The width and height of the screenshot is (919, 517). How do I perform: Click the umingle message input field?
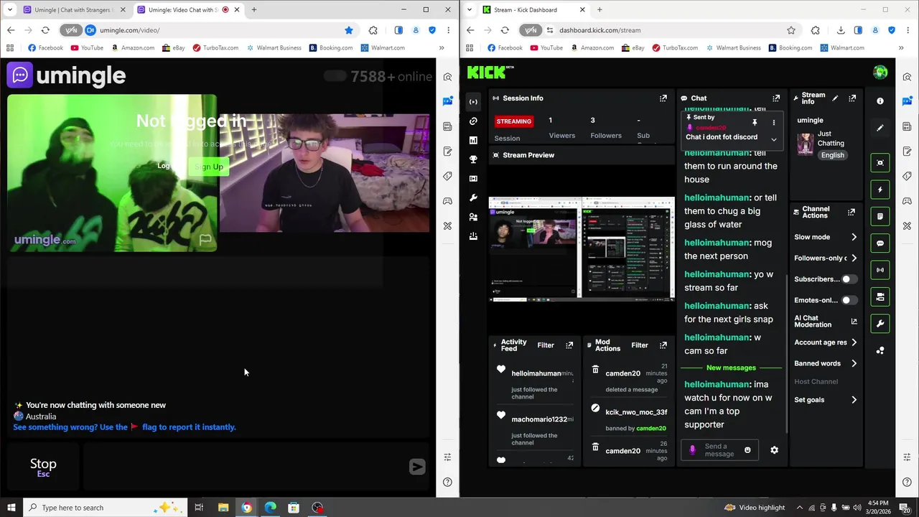pos(244,467)
